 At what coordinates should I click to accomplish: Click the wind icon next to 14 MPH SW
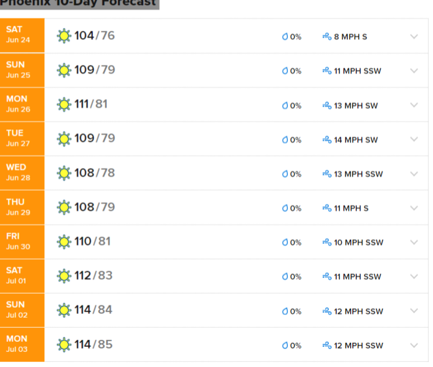(x=327, y=139)
